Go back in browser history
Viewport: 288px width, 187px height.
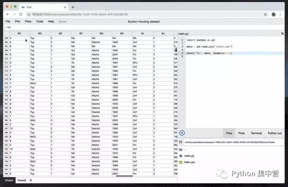coord(8,14)
